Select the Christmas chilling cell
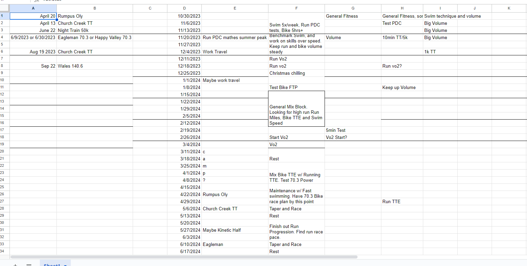527x266 pixels. 296,73
